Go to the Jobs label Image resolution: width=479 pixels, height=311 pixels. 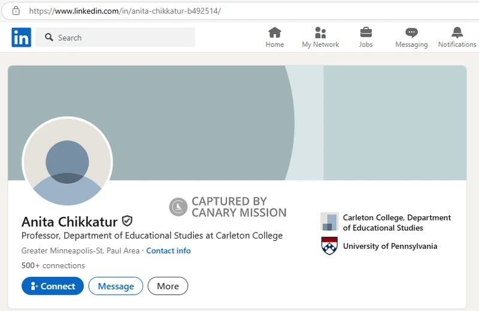click(x=366, y=44)
